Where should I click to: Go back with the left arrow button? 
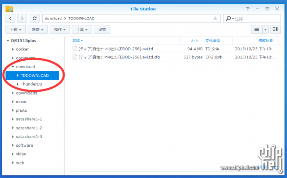10,18
